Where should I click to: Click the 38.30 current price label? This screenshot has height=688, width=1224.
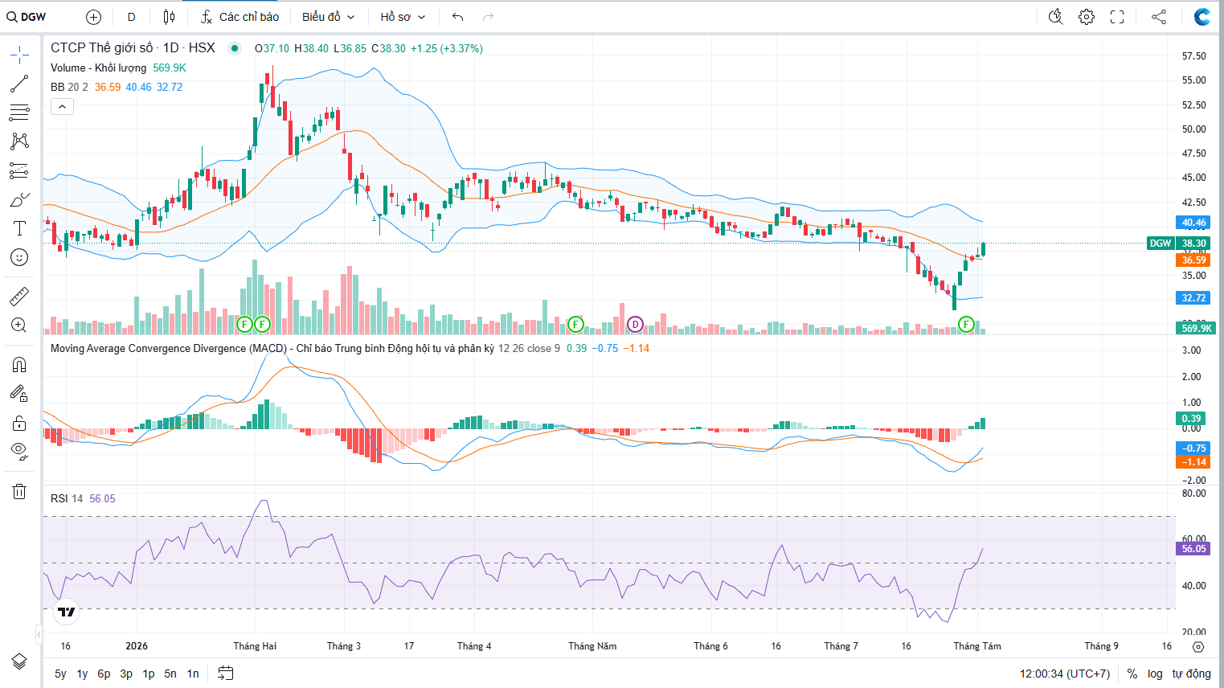coord(1194,244)
